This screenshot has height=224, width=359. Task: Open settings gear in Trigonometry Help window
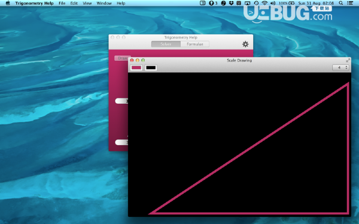(245, 44)
